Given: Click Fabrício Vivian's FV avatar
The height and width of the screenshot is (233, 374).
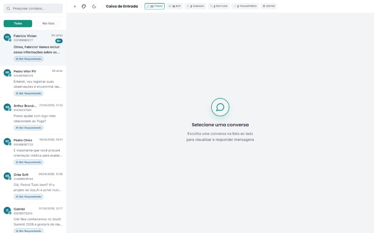Looking at the screenshot, I should point(7,37).
